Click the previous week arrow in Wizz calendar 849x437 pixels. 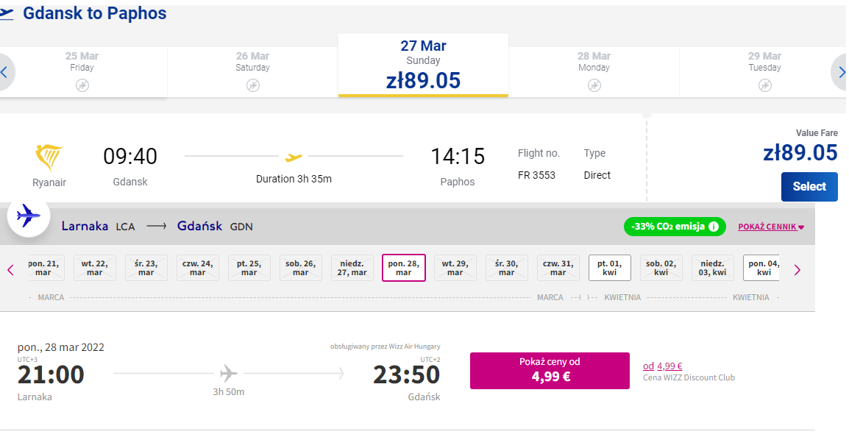(x=10, y=270)
